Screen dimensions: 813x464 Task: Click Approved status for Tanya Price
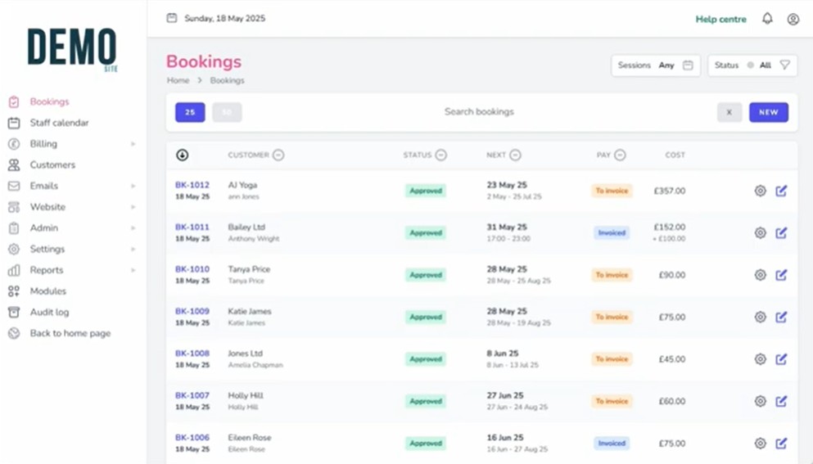(426, 275)
